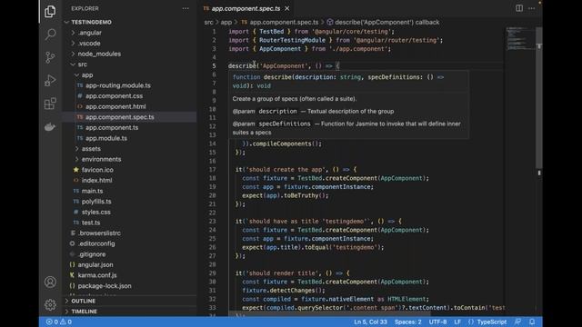Viewport: 582px width, 327px height.
Task: Open .gitignore file
Action: point(92,254)
